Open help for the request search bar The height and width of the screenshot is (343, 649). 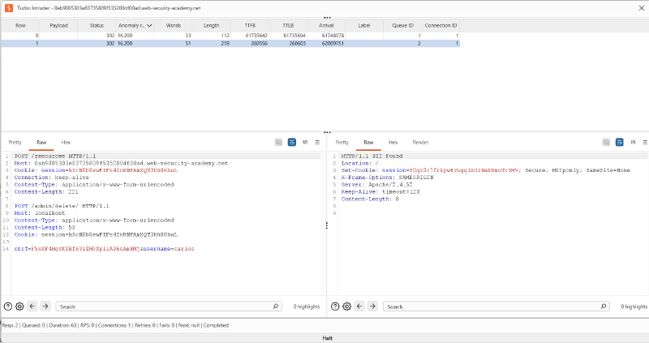pos(8,307)
